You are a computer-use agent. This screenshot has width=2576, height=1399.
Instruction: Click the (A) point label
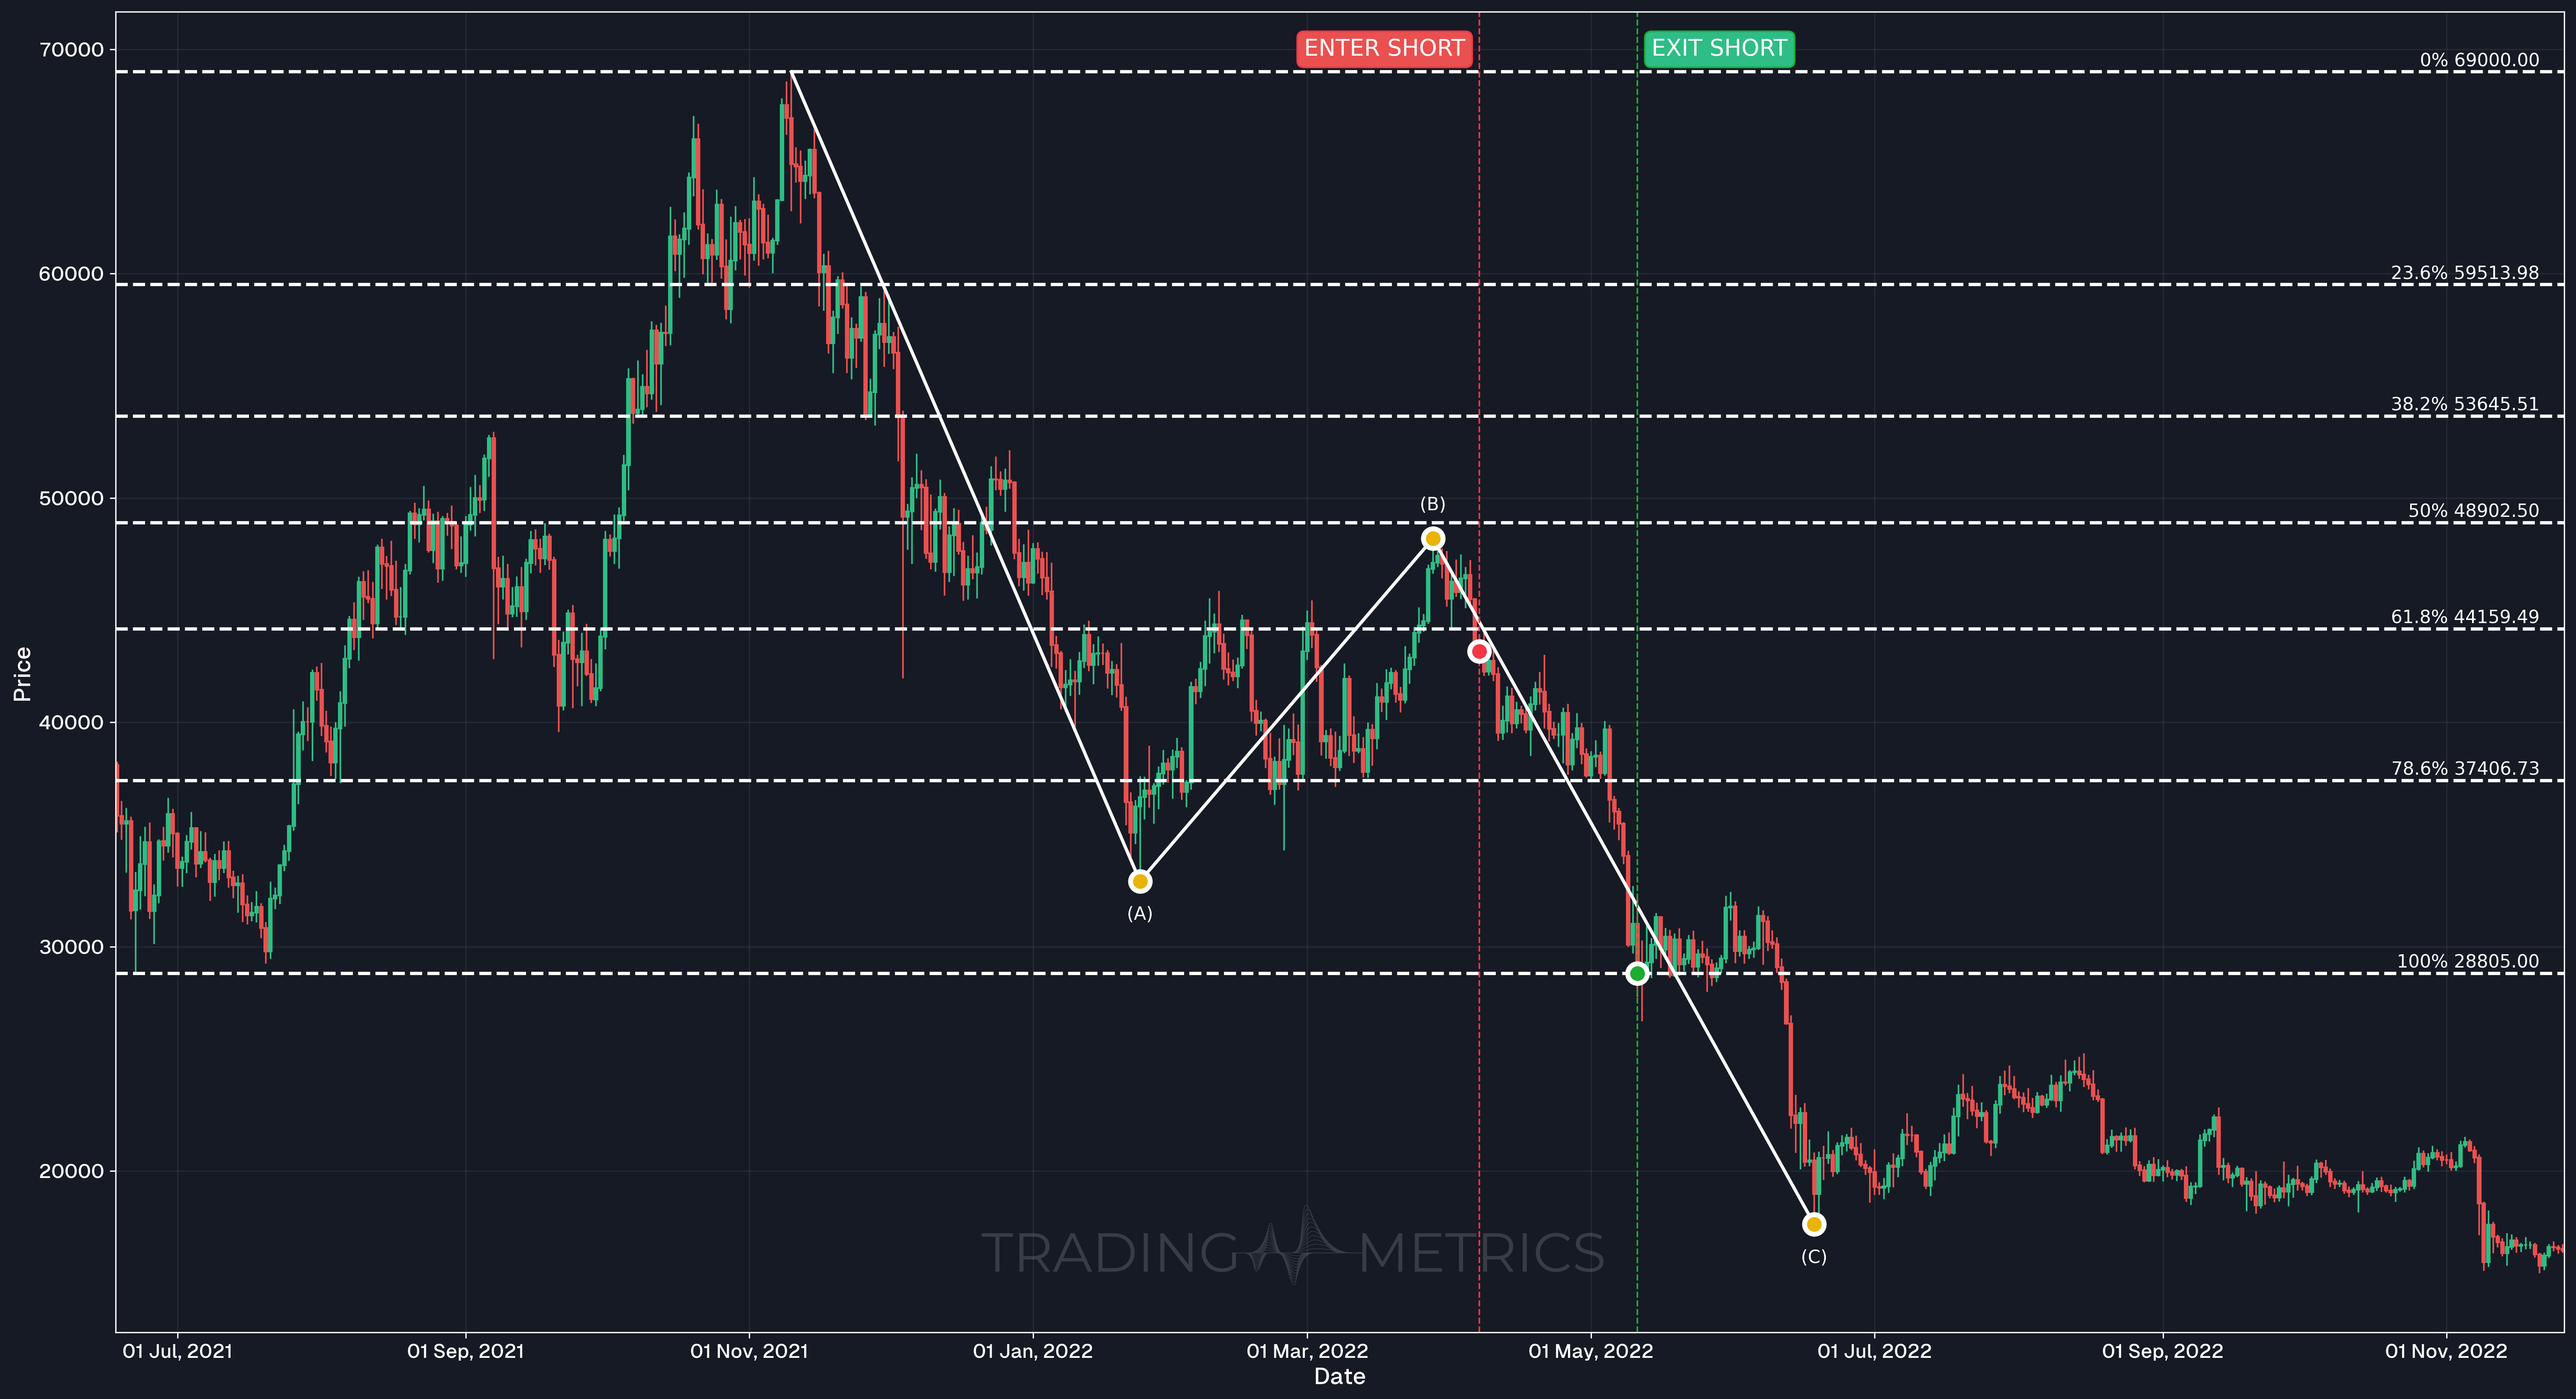tap(1140, 913)
